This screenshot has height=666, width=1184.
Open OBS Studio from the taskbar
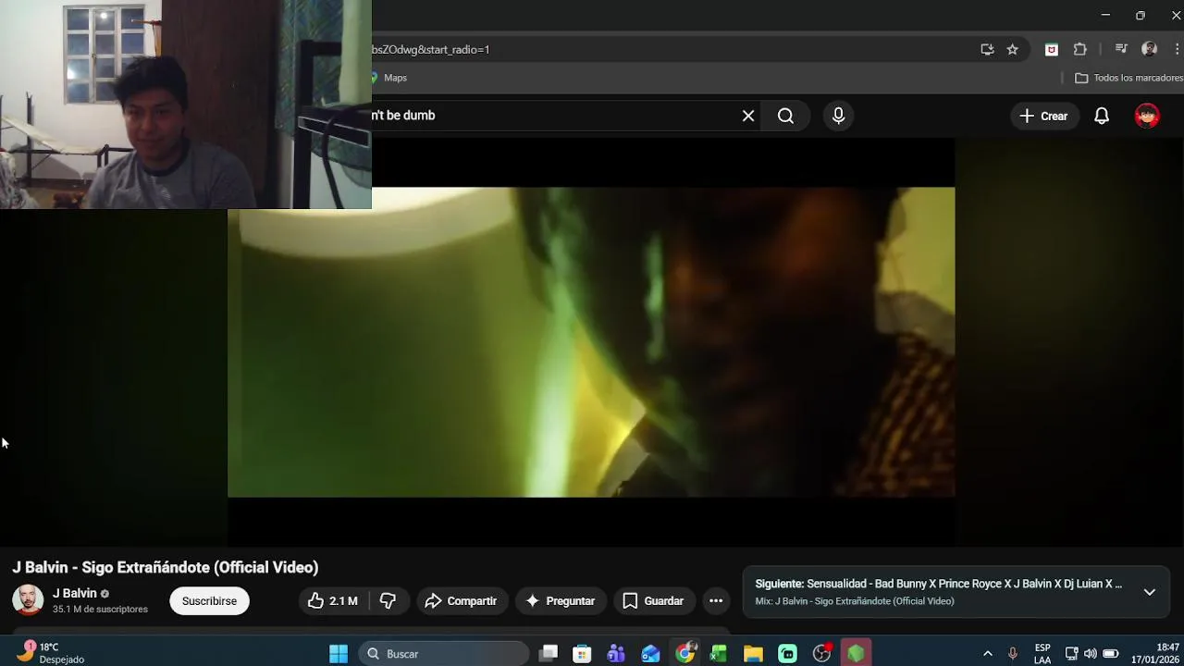(x=821, y=654)
